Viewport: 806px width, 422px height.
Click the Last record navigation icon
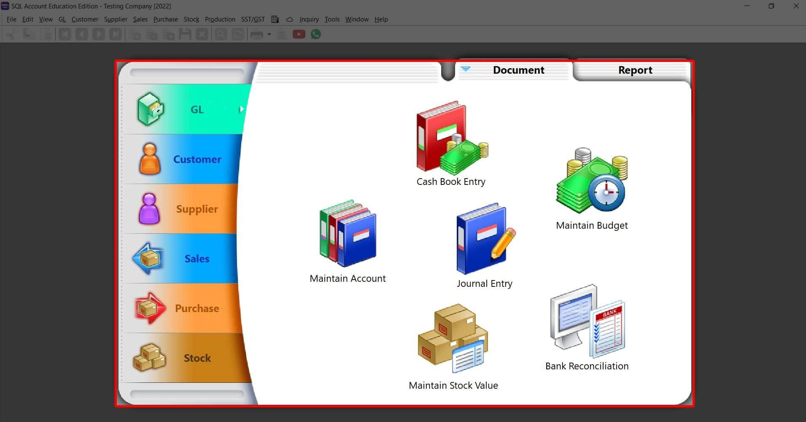(116, 34)
